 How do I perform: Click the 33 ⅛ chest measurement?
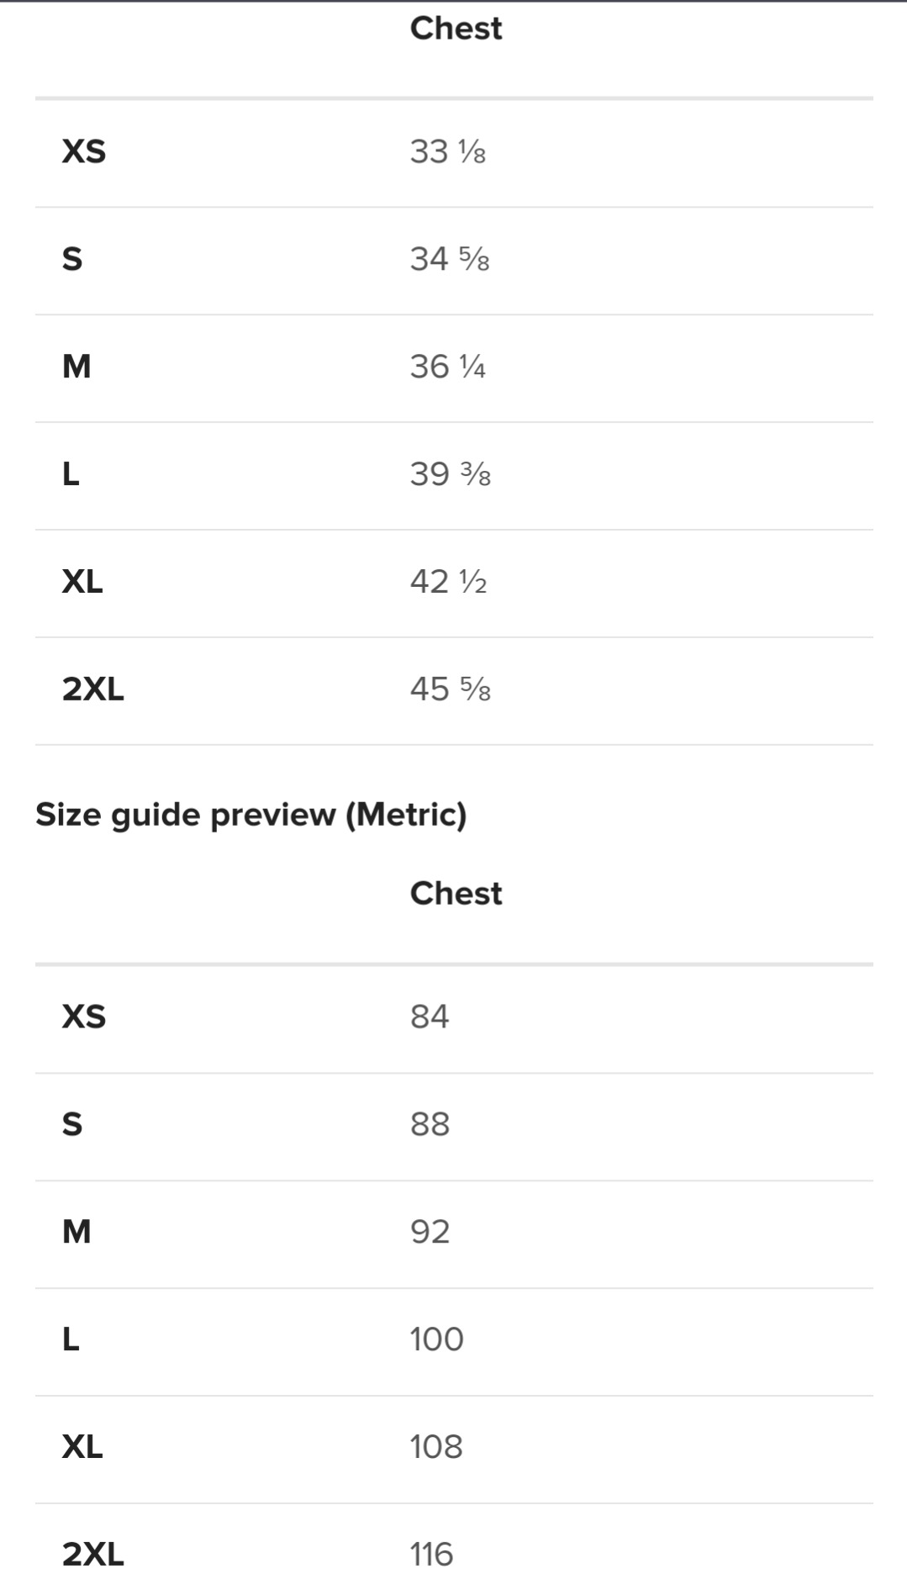click(447, 152)
